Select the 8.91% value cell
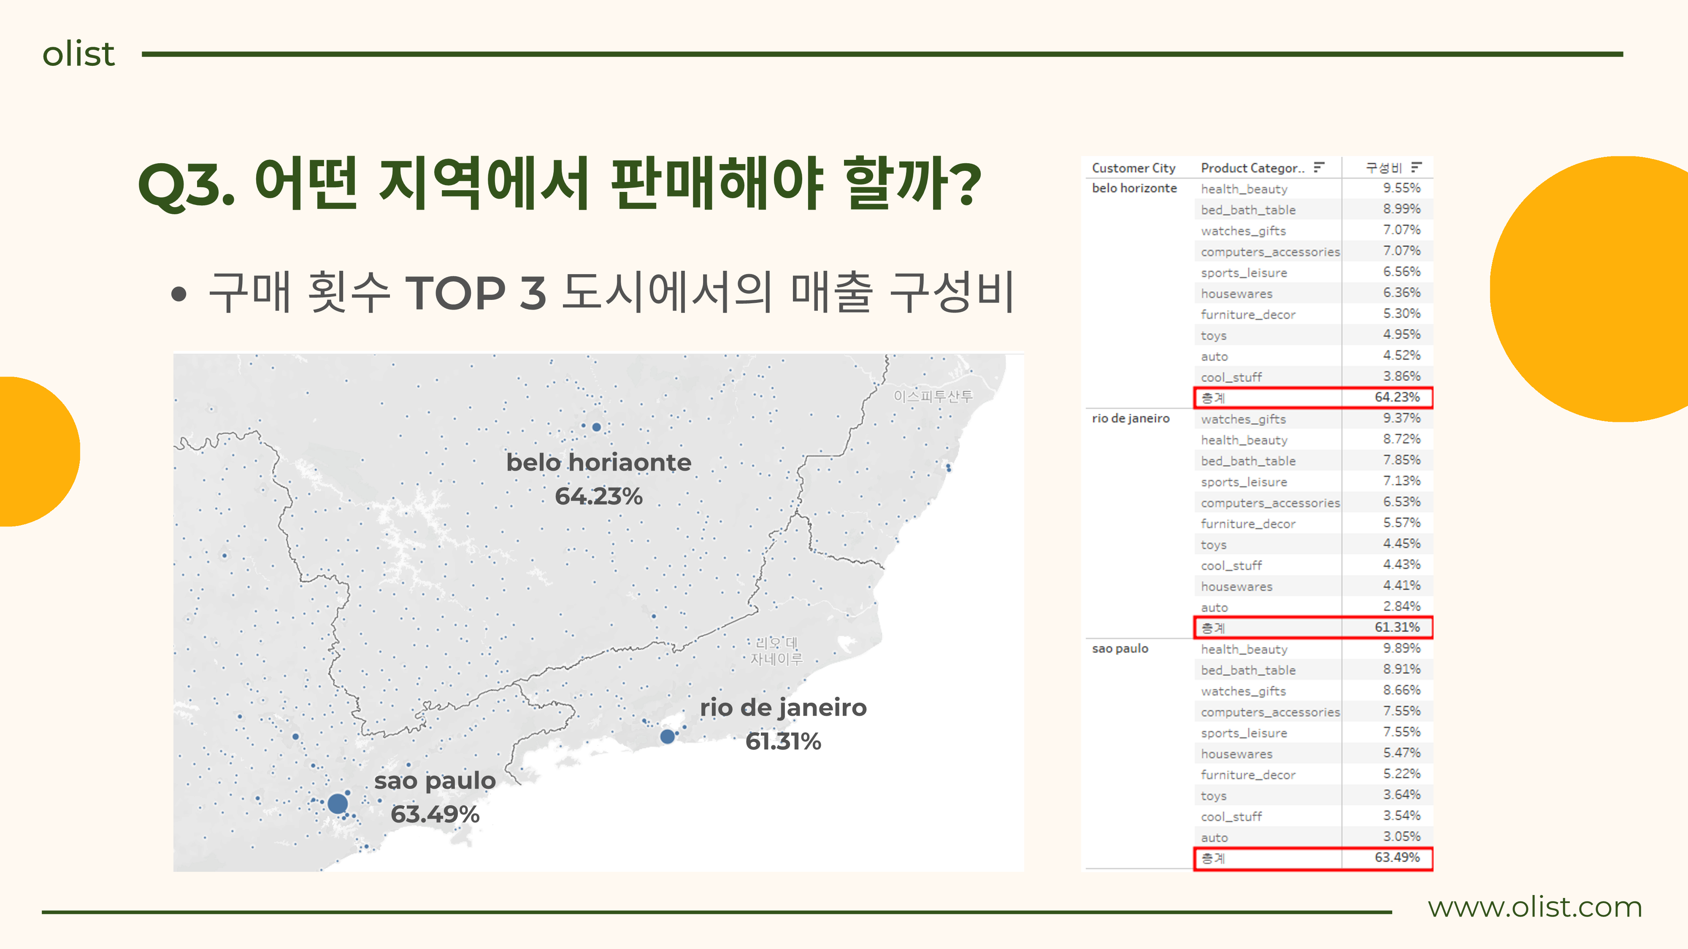 point(1401,669)
